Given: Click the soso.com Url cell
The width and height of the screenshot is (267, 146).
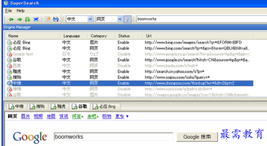Looking at the screenshot, I should 178,89.
